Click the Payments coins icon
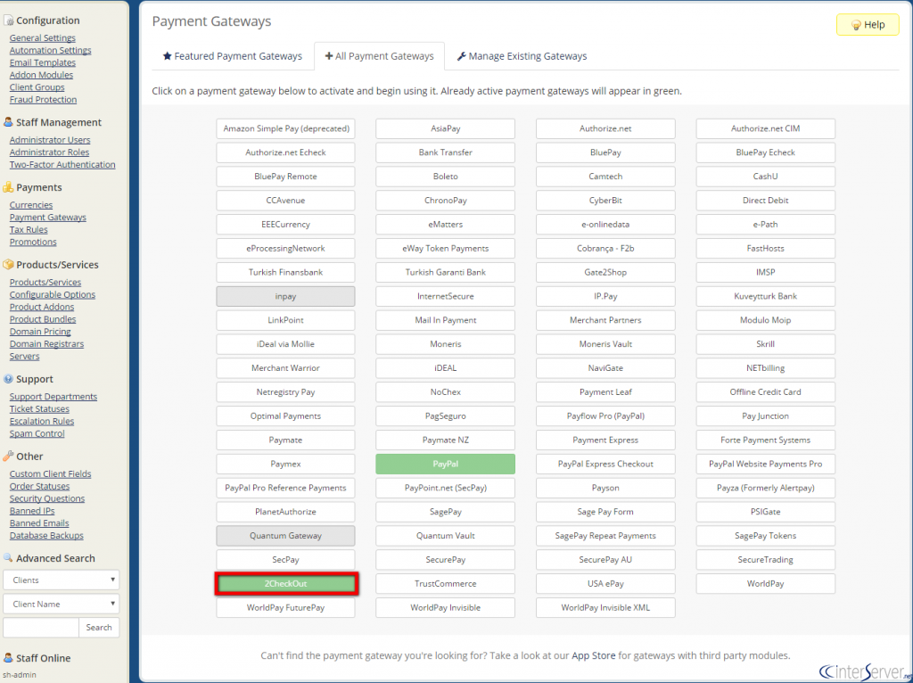 tap(8, 187)
